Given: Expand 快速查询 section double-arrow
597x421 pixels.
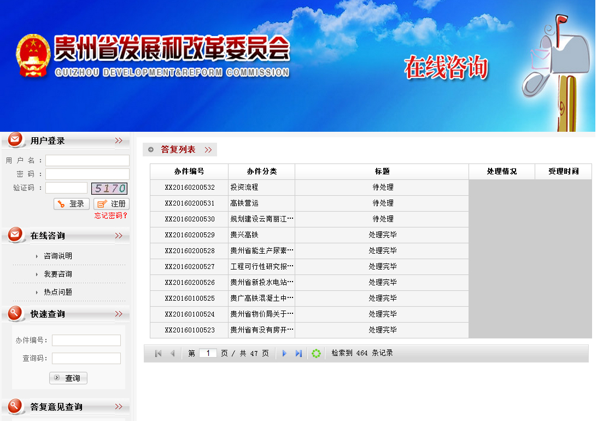Looking at the screenshot, I should click(x=119, y=314).
